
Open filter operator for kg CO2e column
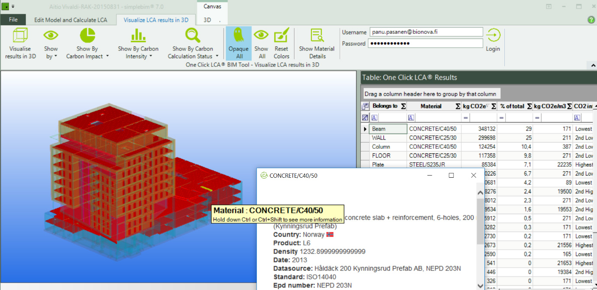pyautogui.click(x=466, y=117)
